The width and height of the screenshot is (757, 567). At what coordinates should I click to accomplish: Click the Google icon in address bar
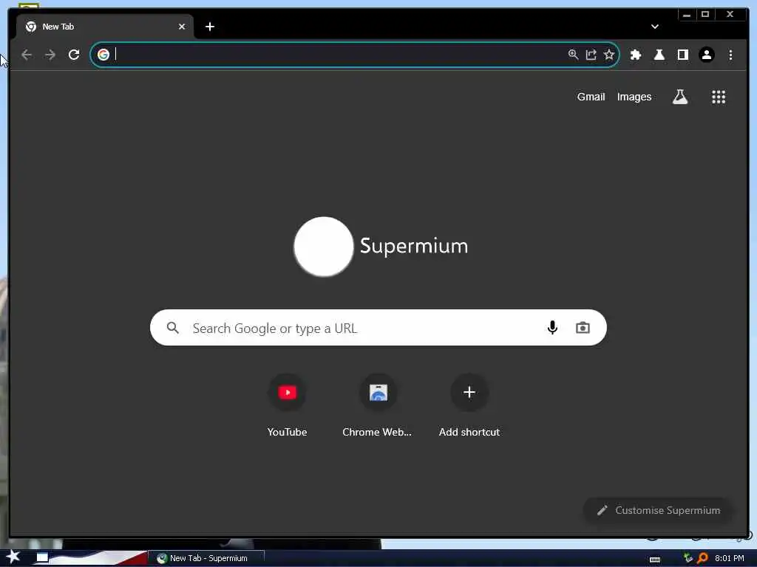(x=103, y=55)
